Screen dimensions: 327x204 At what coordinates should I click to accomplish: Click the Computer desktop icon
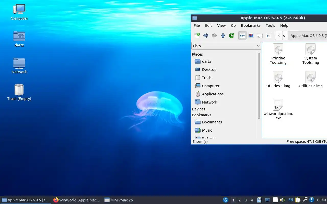pyautogui.click(x=19, y=12)
